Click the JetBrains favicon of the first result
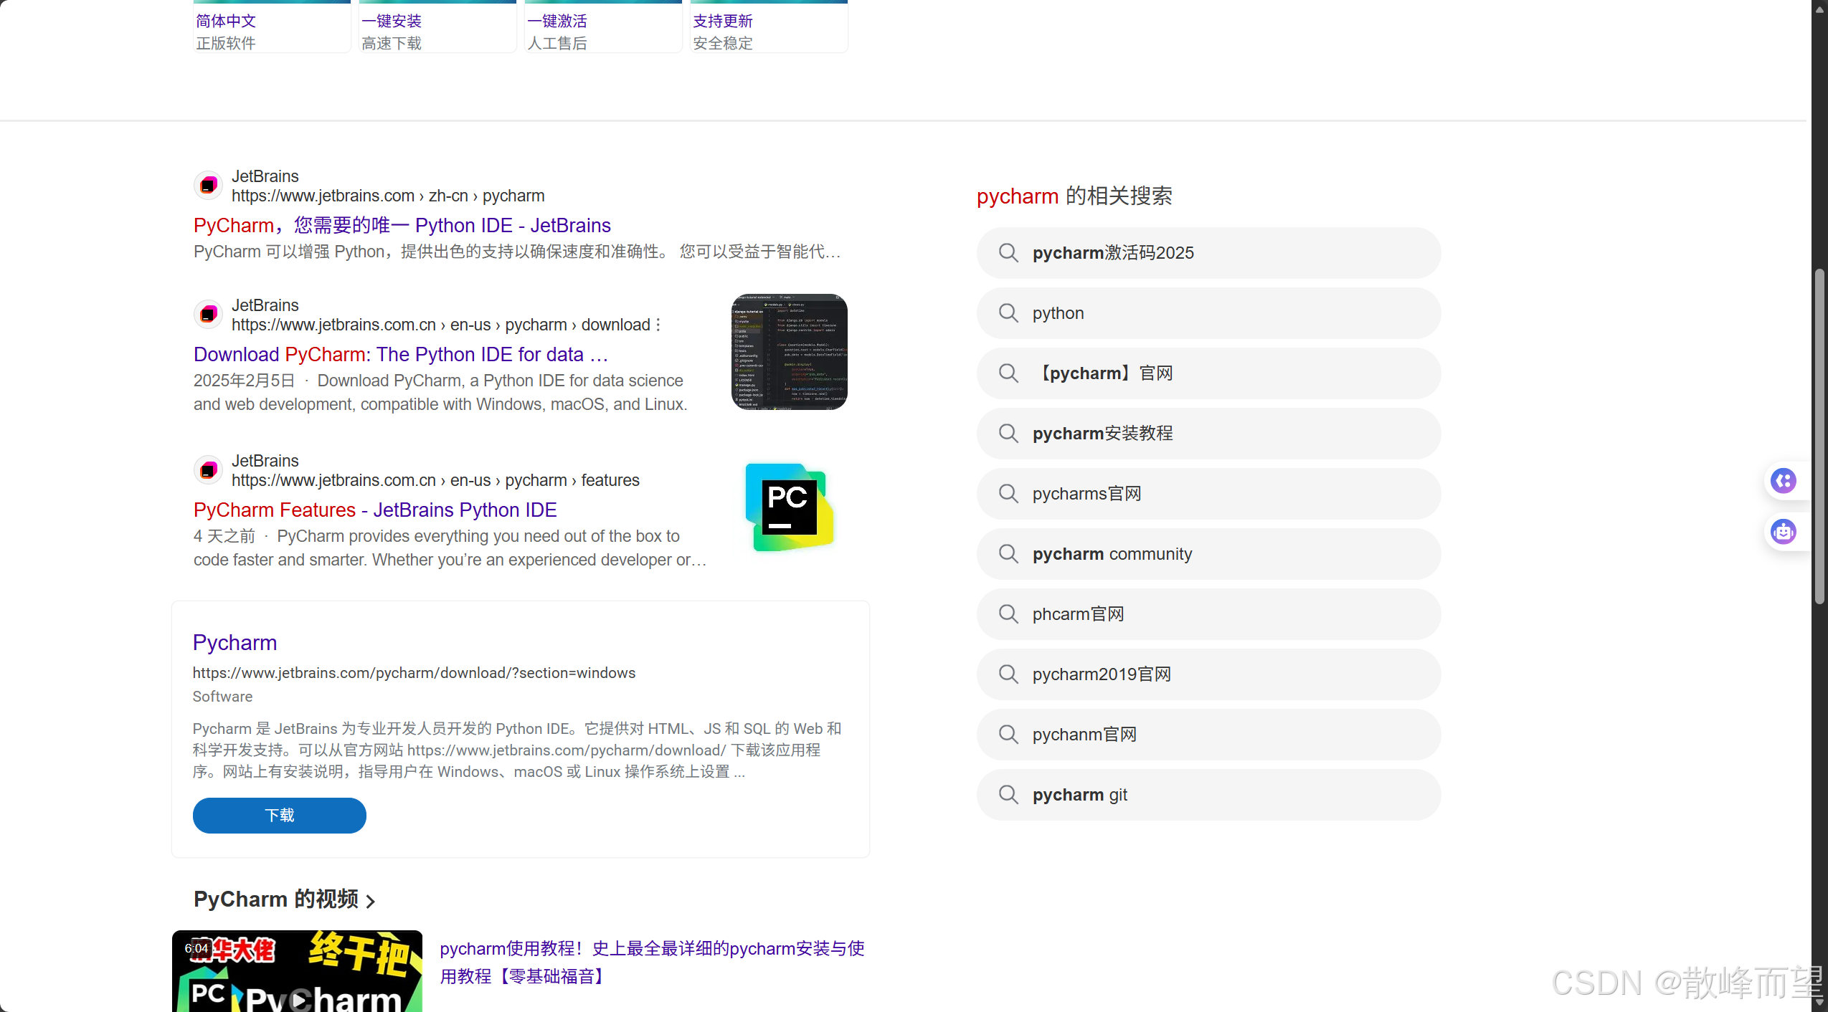This screenshot has height=1012, width=1828. pos(208,186)
